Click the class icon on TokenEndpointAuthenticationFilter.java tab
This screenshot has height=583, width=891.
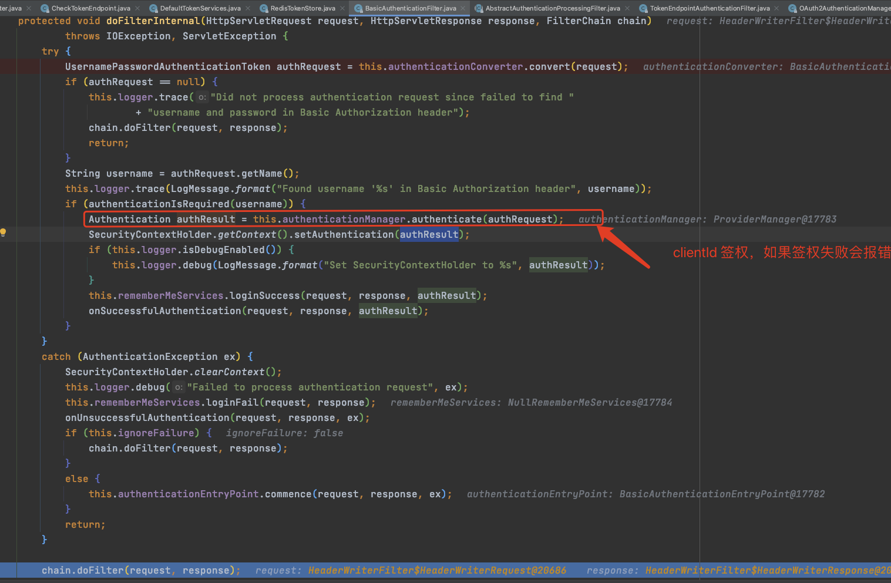(x=643, y=8)
